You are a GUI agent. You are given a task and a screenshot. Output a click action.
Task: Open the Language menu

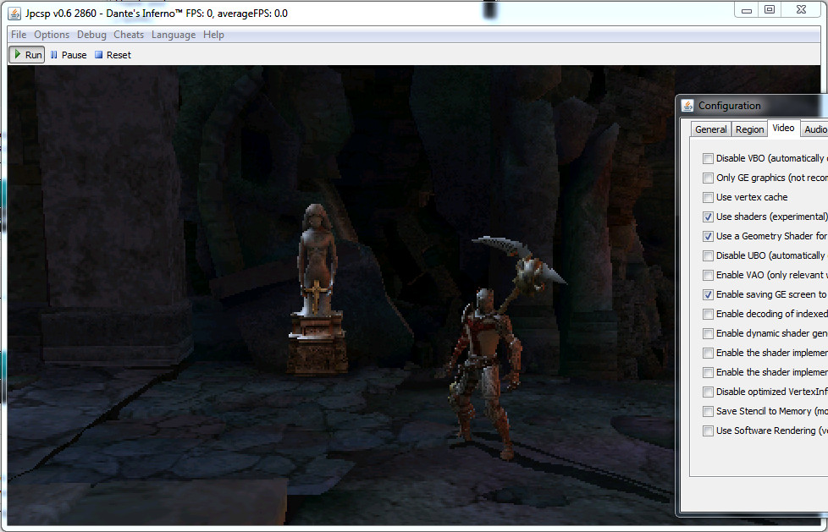[x=174, y=35]
